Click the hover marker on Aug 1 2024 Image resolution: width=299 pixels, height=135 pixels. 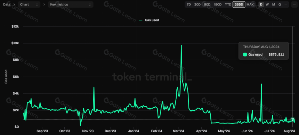click(293, 119)
